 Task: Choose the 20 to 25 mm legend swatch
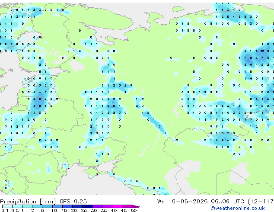pos(77,206)
